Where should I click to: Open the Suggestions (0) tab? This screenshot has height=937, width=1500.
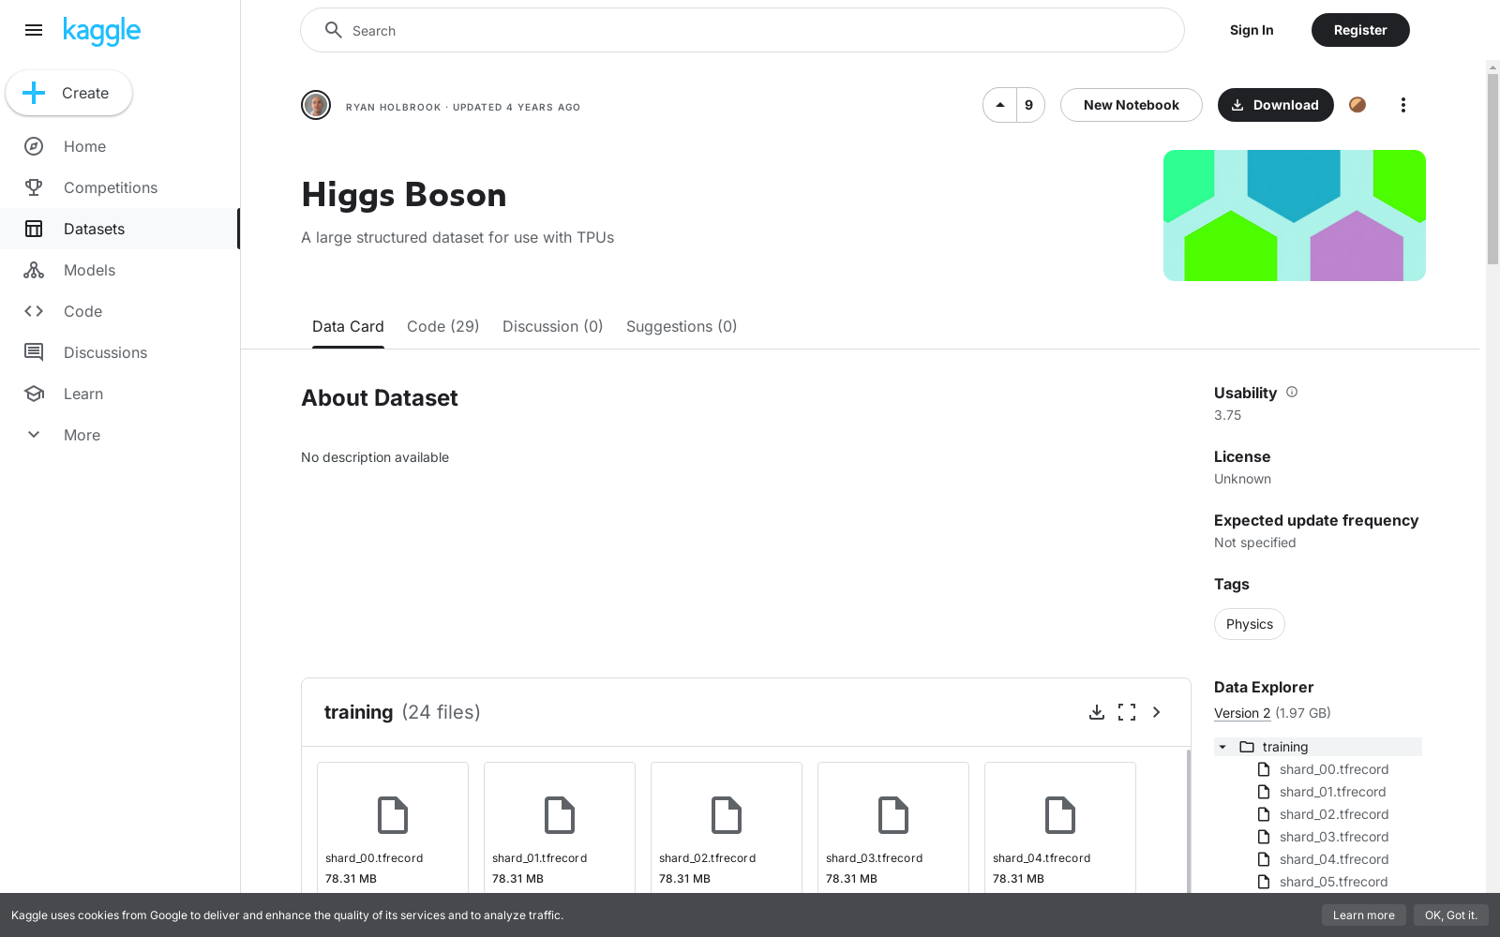[x=682, y=326]
